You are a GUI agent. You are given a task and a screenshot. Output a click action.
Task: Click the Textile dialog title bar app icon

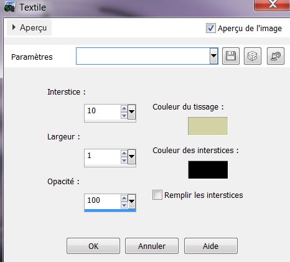9,7
